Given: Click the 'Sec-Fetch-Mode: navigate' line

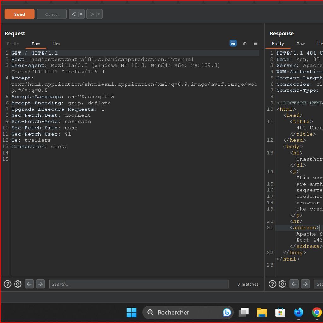Looking at the screenshot, I should point(51,121).
